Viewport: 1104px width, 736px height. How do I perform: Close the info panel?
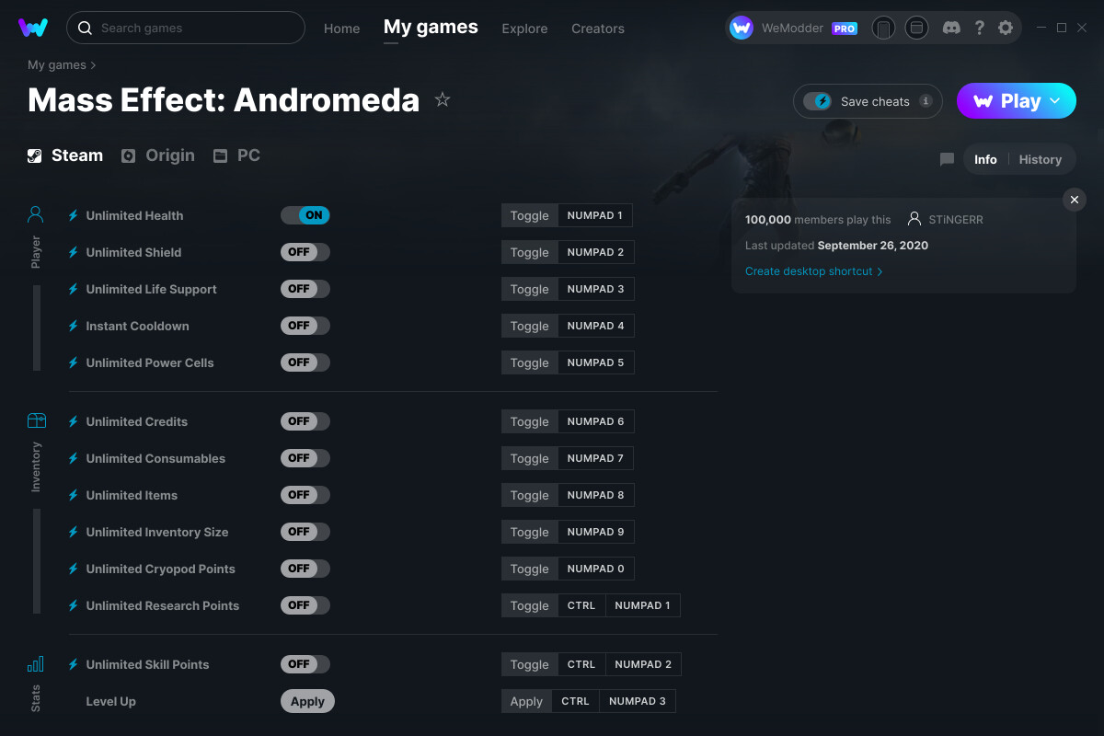click(x=1075, y=199)
